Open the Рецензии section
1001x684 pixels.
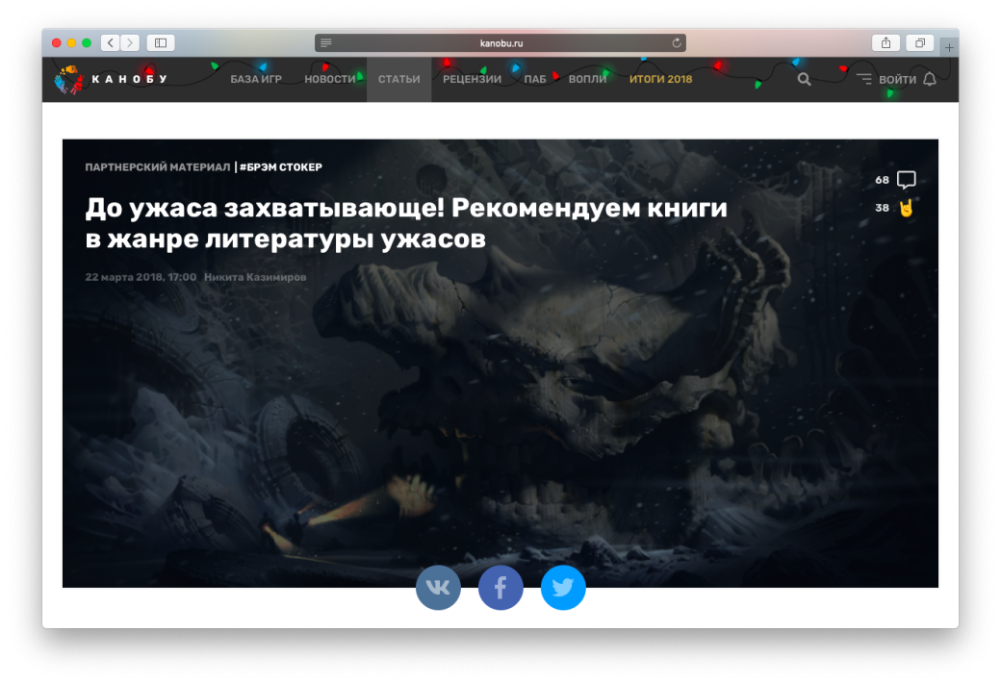click(472, 79)
